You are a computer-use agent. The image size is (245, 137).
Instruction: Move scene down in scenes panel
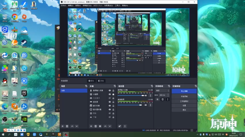(77, 126)
